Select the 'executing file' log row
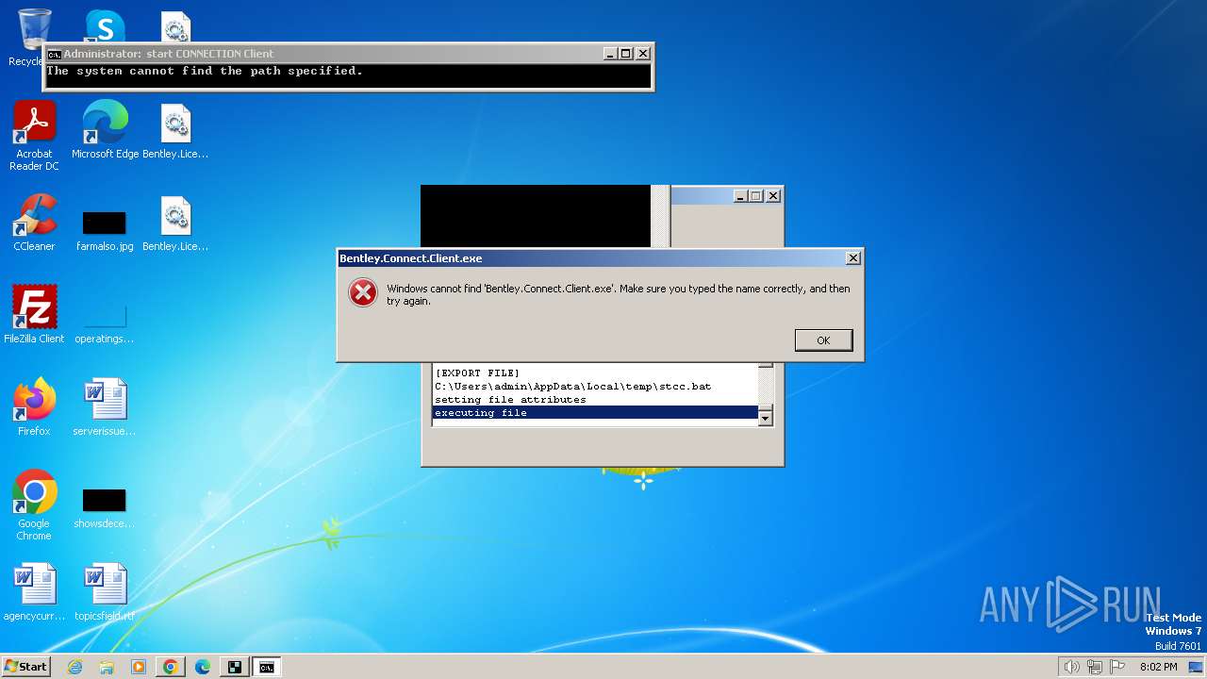Image resolution: width=1207 pixels, height=679 pixels. point(595,413)
